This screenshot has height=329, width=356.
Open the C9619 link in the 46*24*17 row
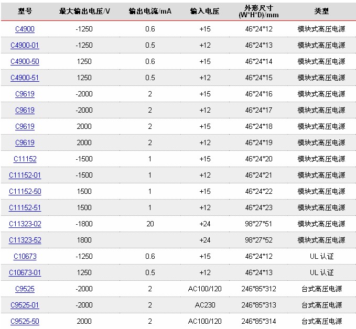click(25, 110)
